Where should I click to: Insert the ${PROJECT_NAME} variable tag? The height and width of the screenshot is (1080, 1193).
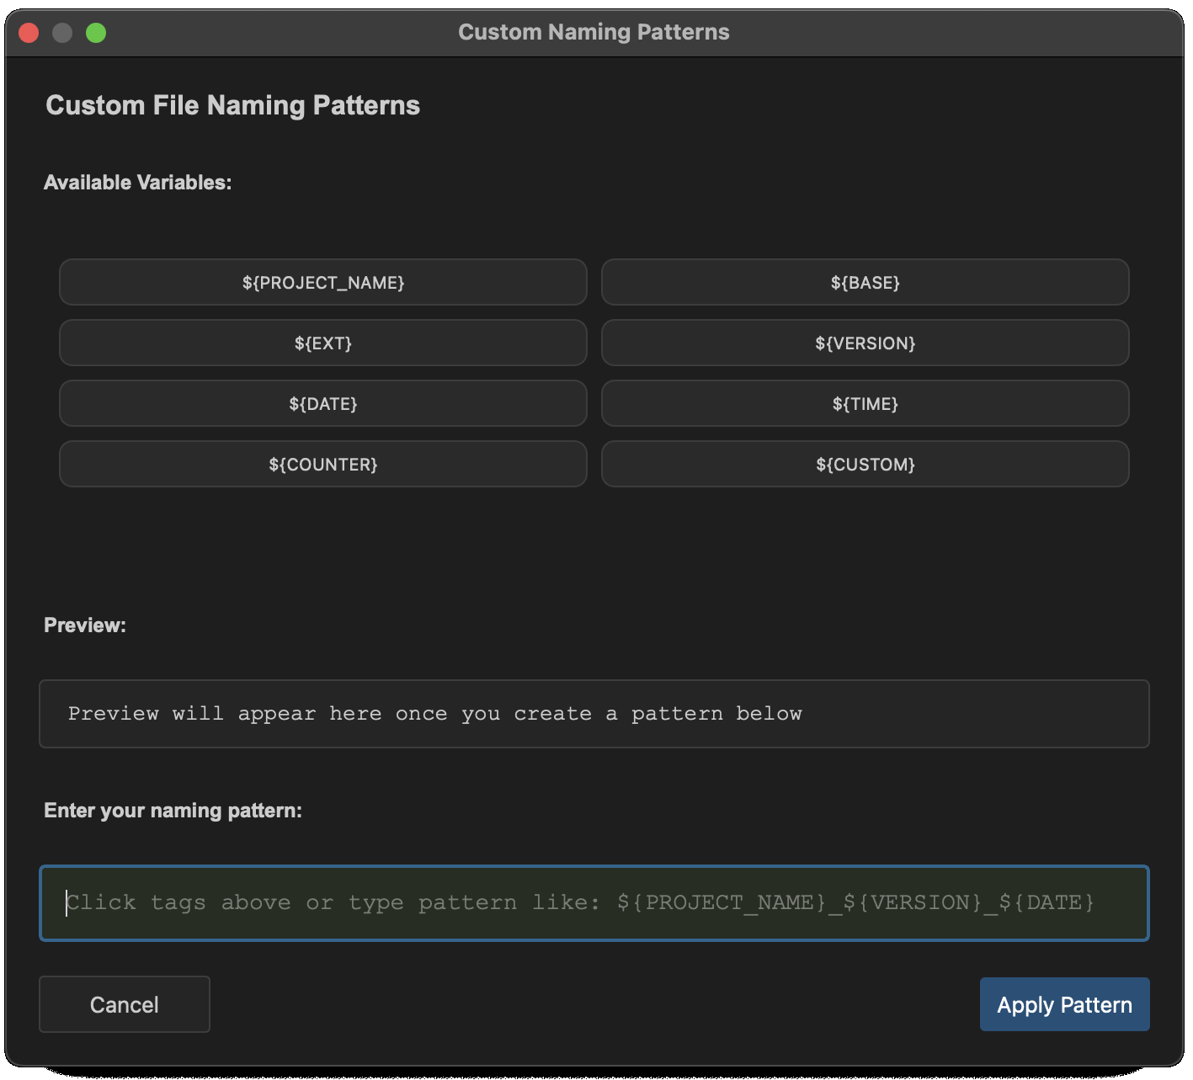point(323,282)
